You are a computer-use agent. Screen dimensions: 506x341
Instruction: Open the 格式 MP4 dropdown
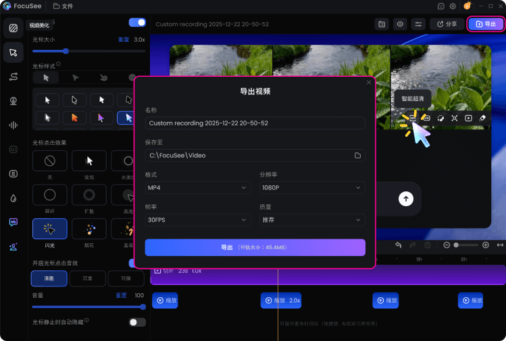(198, 187)
